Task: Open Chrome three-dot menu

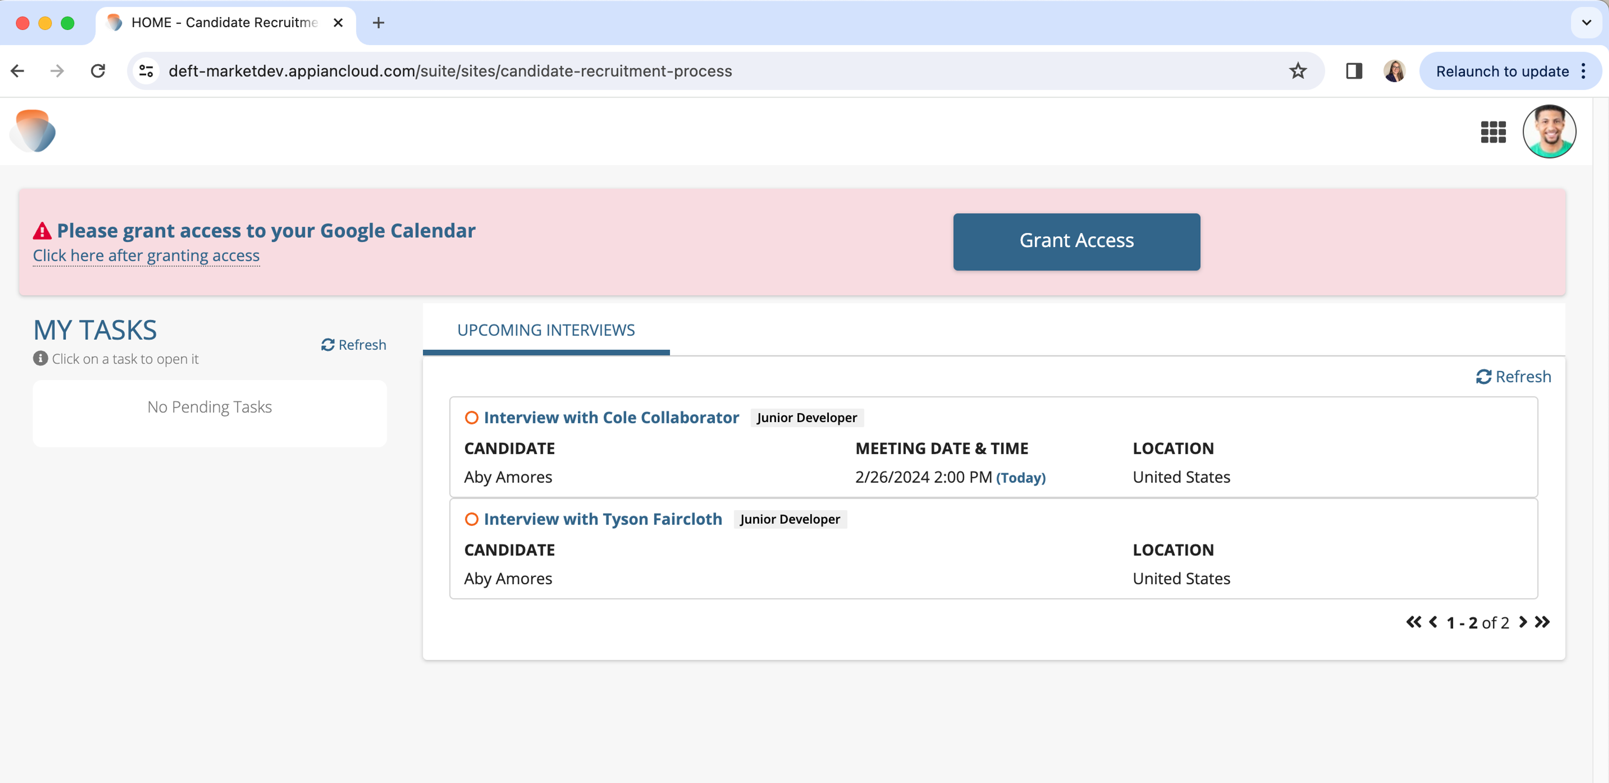Action: tap(1583, 71)
